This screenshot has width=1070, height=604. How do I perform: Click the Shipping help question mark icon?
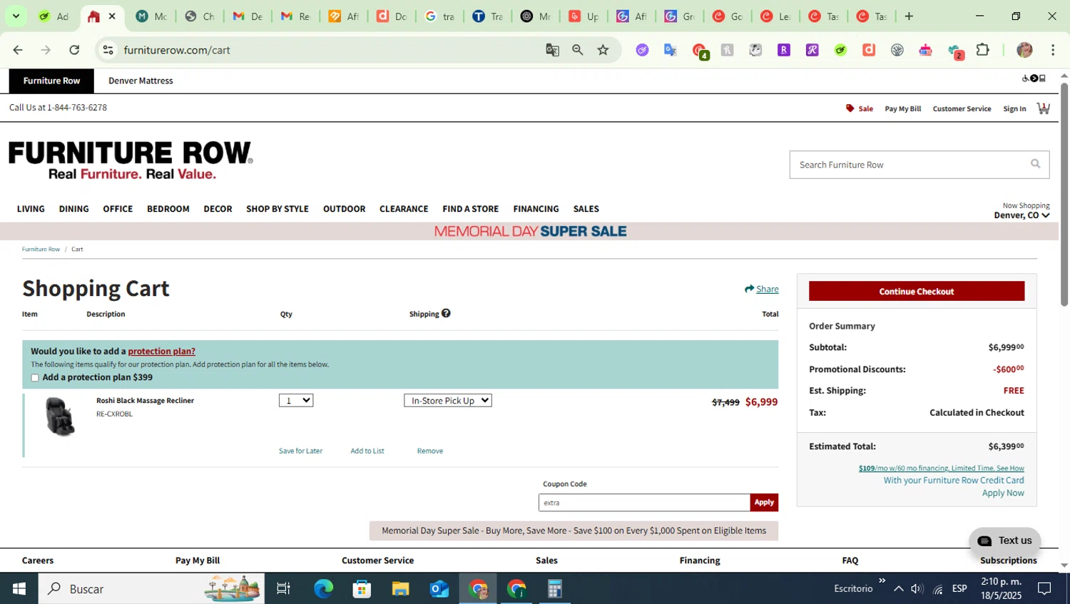coord(446,313)
